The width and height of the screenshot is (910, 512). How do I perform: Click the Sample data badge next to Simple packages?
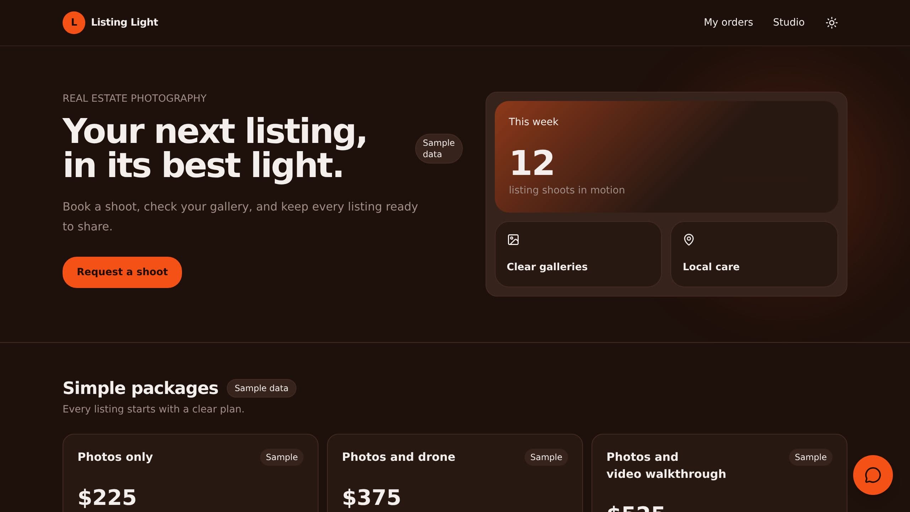click(261, 388)
